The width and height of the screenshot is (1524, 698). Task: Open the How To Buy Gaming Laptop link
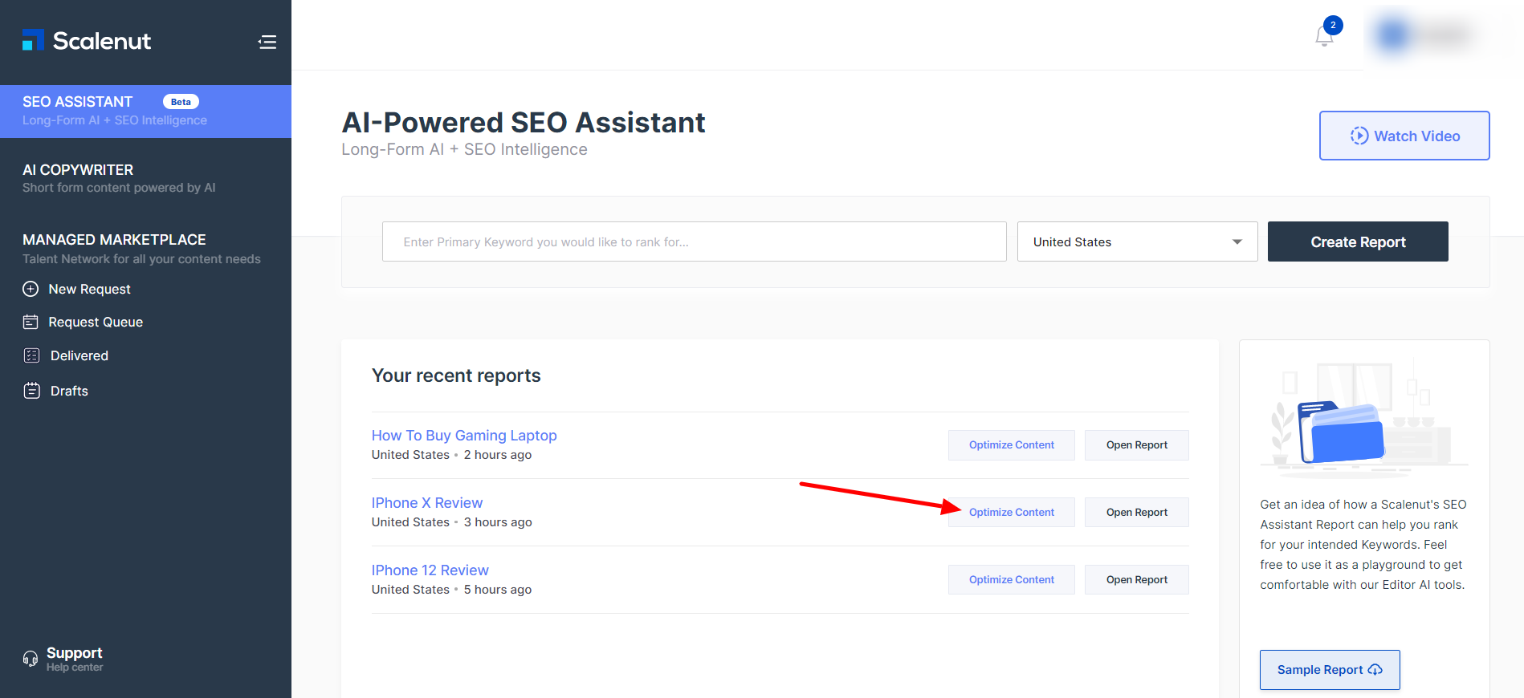coord(463,435)
